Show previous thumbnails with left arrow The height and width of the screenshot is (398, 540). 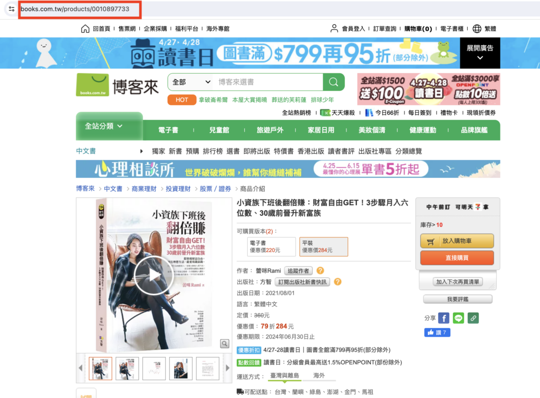(x=81, y=368)
